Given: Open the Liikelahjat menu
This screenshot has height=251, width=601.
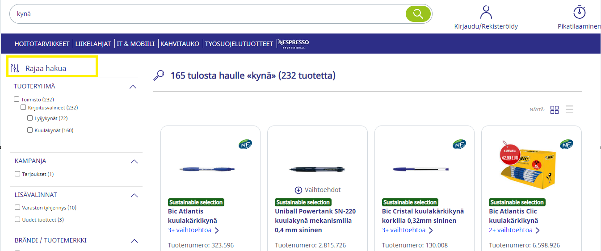Looking at the screenshot, I should coord(93,44).
